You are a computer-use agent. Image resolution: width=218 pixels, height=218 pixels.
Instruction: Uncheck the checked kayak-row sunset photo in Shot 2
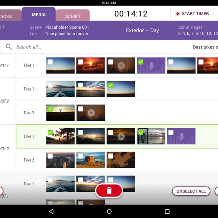point(111,85)
